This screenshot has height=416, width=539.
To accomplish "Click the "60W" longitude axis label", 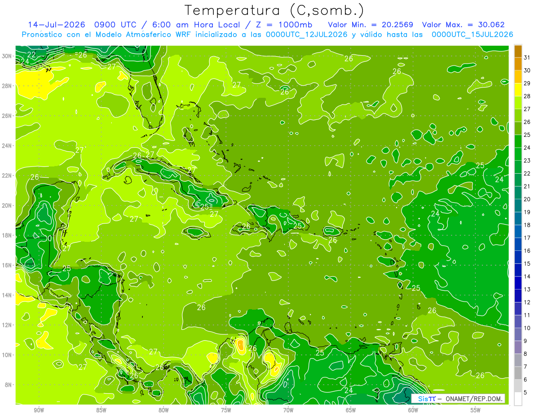I will 413,410.
